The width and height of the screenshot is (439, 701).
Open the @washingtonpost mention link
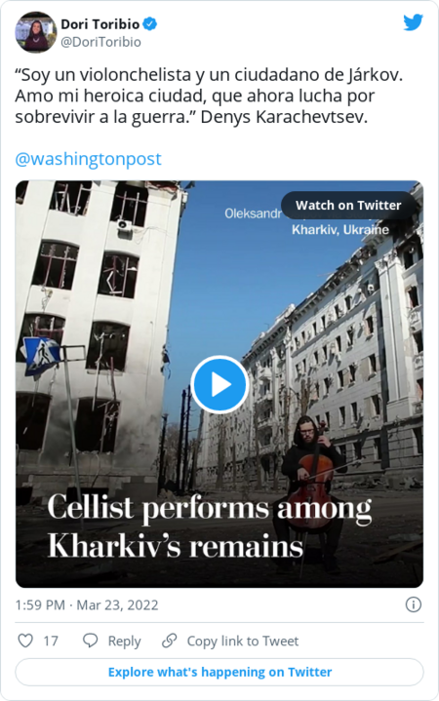pyautogui.click(x=88, y=159)
